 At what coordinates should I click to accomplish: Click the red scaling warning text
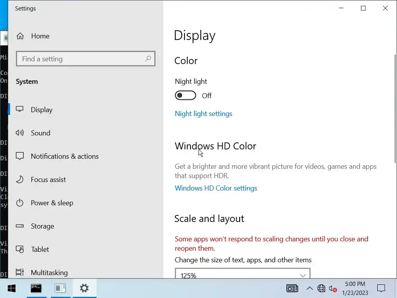point(271,244)
